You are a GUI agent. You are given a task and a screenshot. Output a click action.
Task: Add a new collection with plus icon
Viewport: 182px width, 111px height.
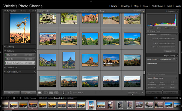coord(35,67)
